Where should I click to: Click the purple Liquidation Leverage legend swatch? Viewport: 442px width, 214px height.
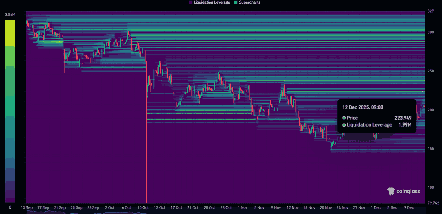(190, 2)
